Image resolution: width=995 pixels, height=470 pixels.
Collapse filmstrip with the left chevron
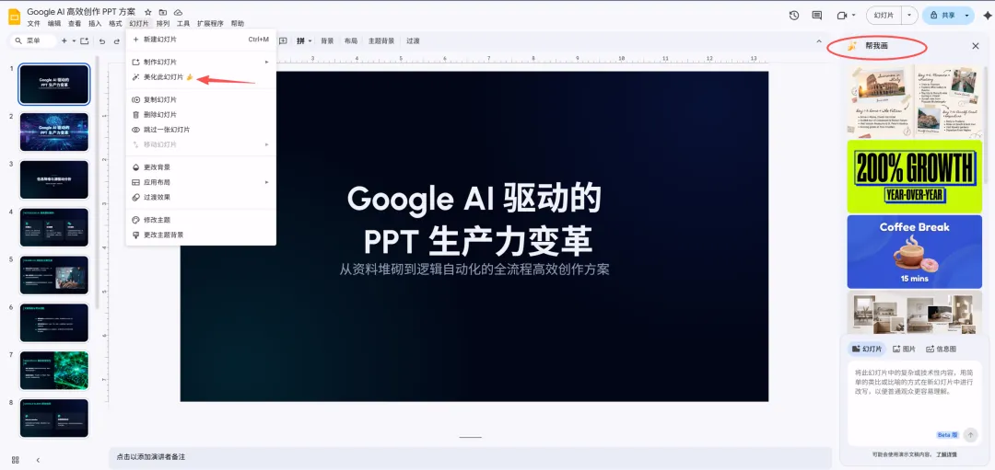tap(38, 459)
